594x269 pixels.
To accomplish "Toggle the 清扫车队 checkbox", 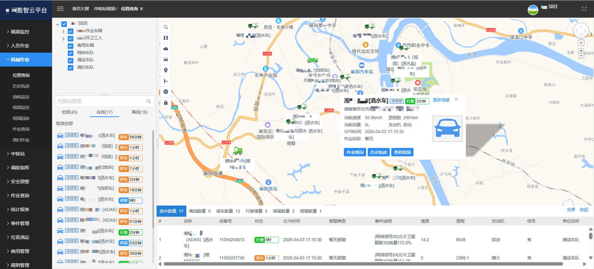I will (x=71, y=67).
